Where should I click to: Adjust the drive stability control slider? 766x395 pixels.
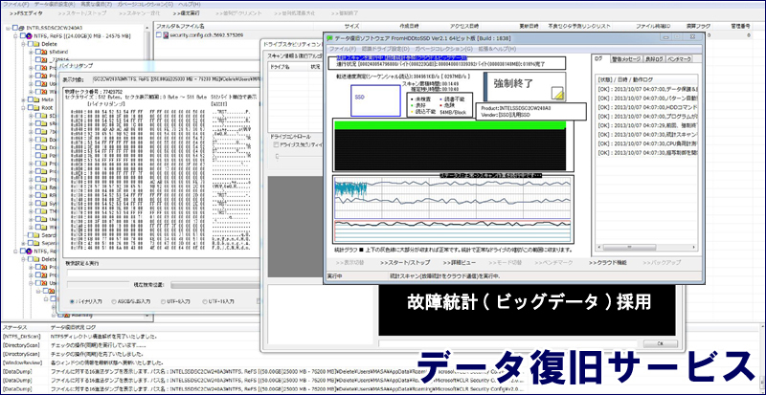tap(278, 156)
